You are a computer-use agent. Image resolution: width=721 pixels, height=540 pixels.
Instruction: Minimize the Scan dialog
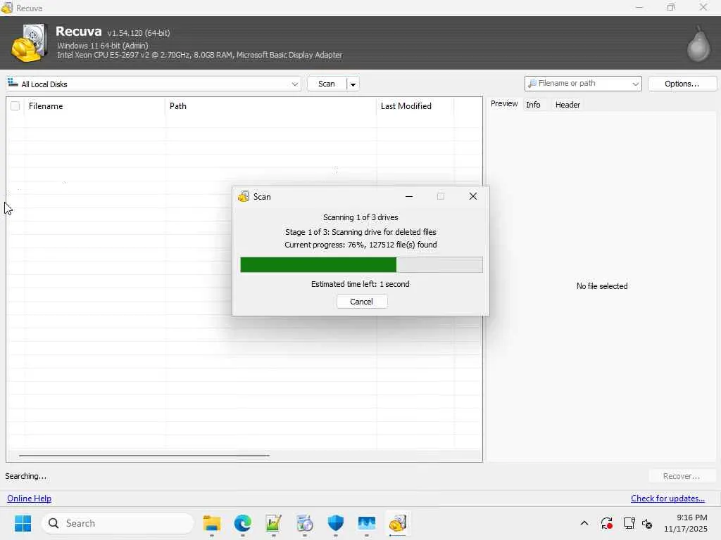(x=409, y=197)
